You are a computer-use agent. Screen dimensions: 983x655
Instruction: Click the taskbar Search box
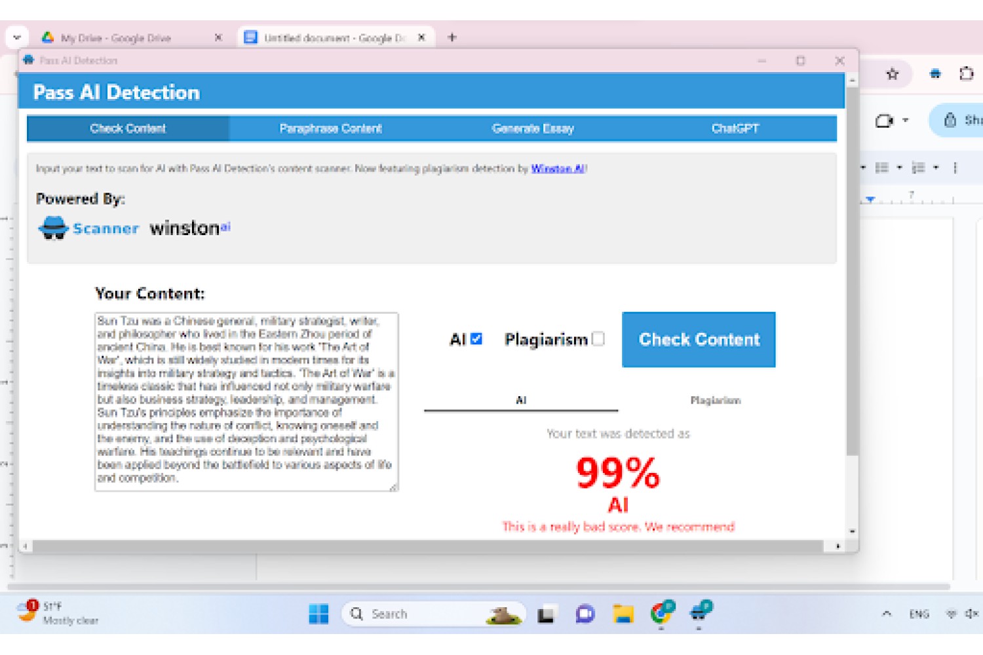coord(434,614)
